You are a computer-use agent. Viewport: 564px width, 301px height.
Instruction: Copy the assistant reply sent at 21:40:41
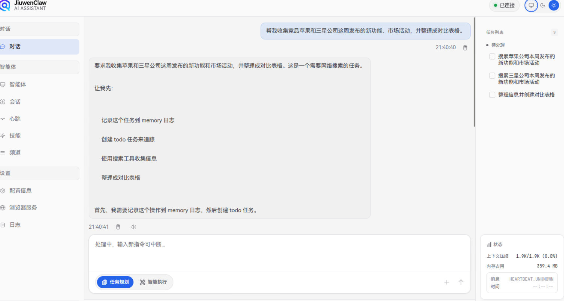pyautogui.click(x=118, y=227)
